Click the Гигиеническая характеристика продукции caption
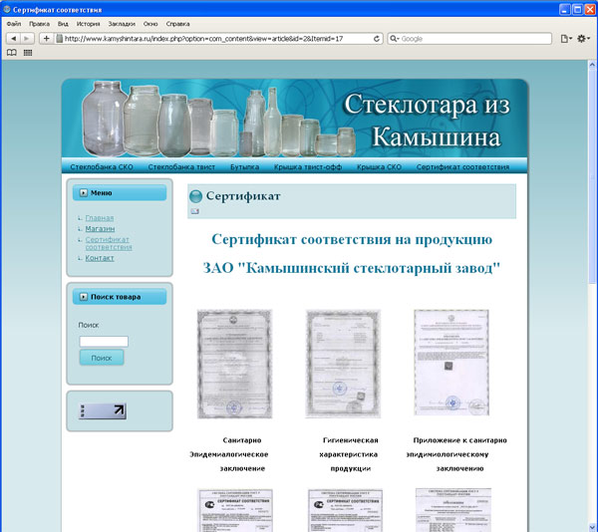598x532 pixels. [x=349, y=454]
